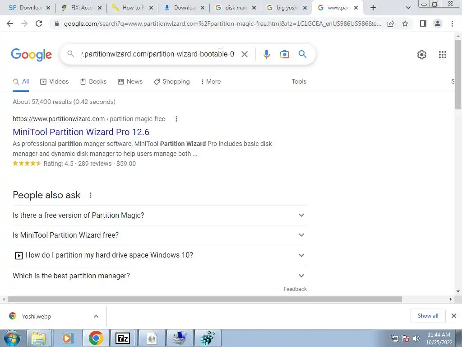Open the Chrome profile avatar

pos(438,23)
